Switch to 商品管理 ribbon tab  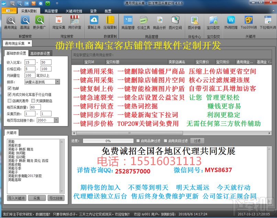pyautogui.click(x=51, y=11)
